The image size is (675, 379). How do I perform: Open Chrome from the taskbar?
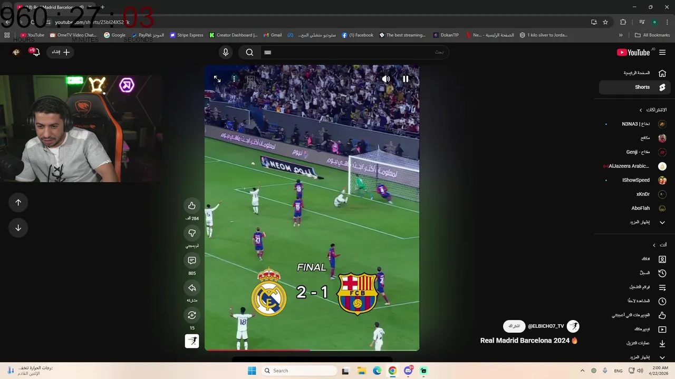392,371
